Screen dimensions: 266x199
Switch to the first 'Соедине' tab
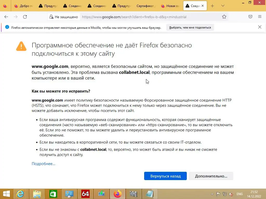coord(72,6)
